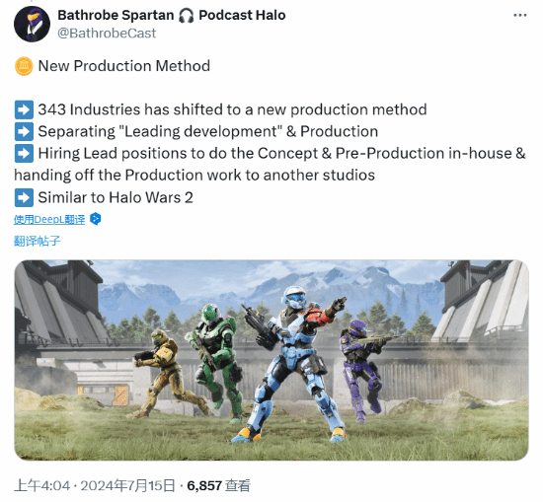Open the post timestamp 上午4:04 2024年7月15日

pos(95,486)
